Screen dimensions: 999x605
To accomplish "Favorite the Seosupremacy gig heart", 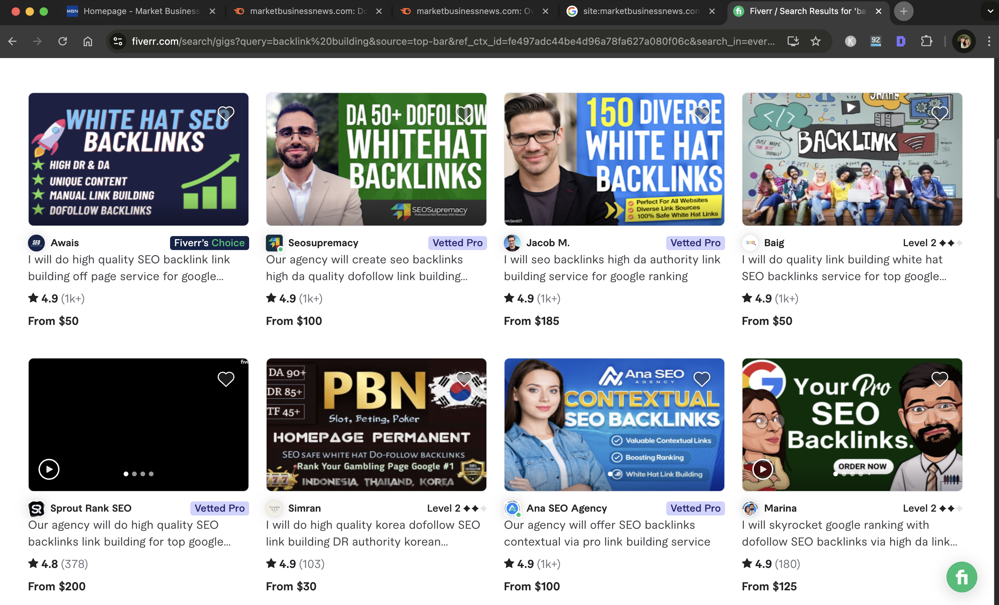I will coord(464,113).
